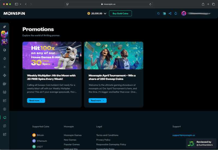This screenshot has width=218, height=150.
Task: Open the Moonspin Games footer link
Action: (73, 135)
